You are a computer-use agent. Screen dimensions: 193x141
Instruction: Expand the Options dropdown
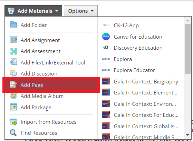pyautogui.click(x=81, y=11)
